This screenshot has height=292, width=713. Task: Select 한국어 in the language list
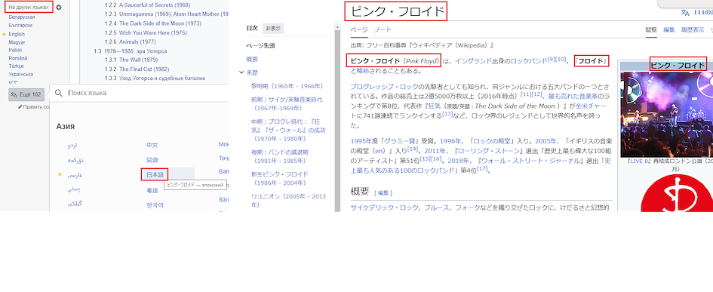click(x=155, y=205)
